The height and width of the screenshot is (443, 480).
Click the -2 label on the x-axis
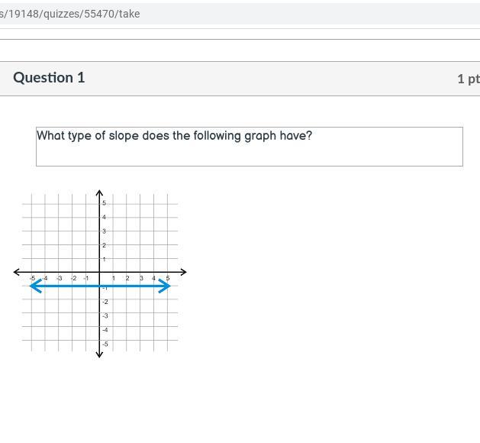coord(73,278)
